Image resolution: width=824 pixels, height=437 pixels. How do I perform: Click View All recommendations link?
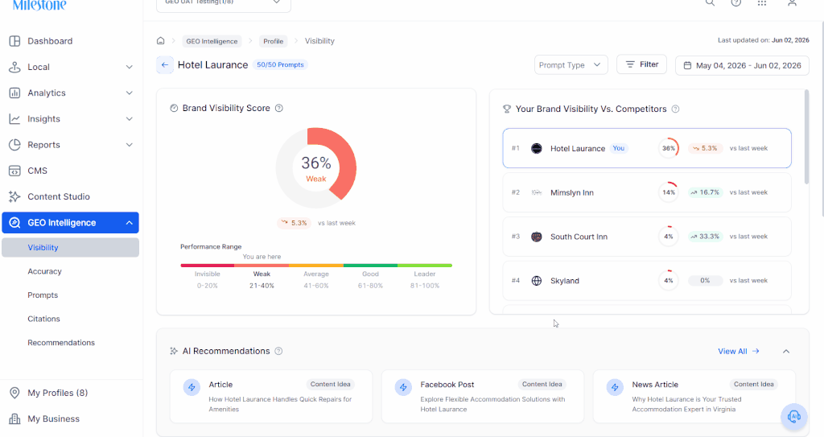click(x=739, y=351)
